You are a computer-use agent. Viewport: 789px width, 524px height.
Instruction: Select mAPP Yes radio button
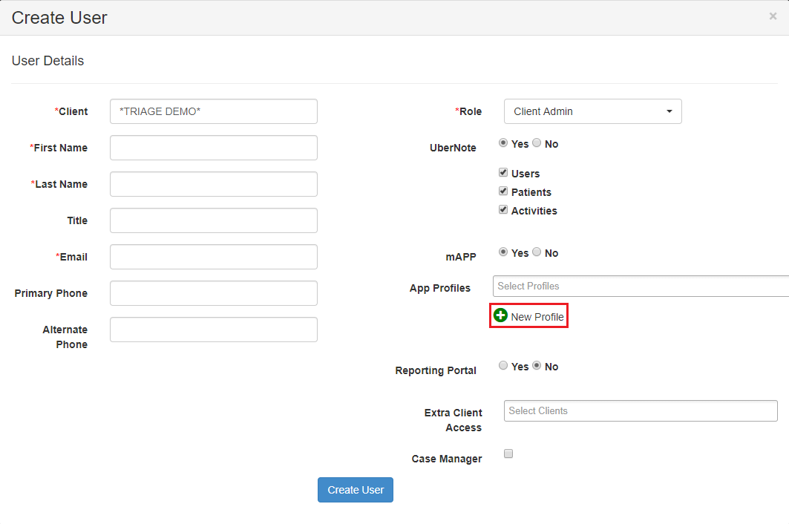pos(503,252)
